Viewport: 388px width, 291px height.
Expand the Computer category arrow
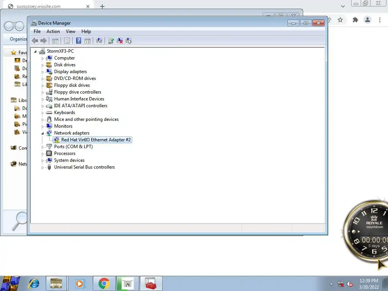click(x=42, y=58)
